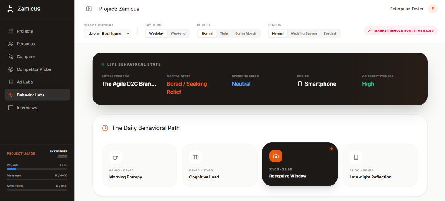Collapse the sidebar using the panel icon
Screen dimensions: 445x201
(89, 9)
